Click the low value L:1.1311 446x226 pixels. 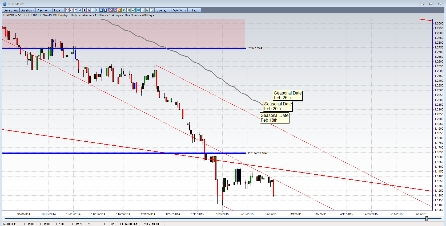pyautogui.click(x=60, y=224)
